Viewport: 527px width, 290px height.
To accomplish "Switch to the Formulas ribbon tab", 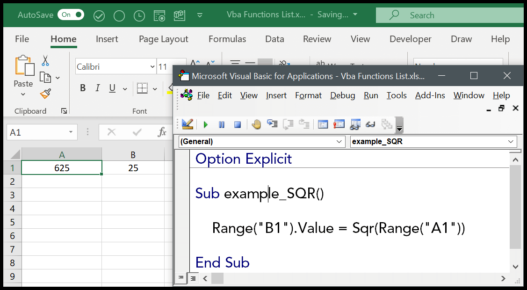I will (x=227, y=39).
